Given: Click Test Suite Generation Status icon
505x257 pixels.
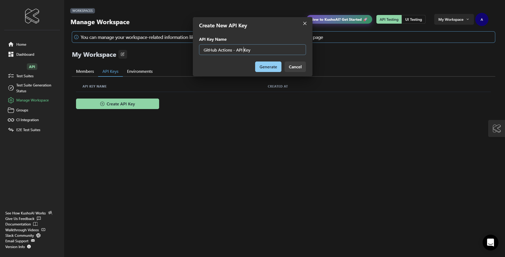Looking at the screenshot, I should (x=11, y=88).
